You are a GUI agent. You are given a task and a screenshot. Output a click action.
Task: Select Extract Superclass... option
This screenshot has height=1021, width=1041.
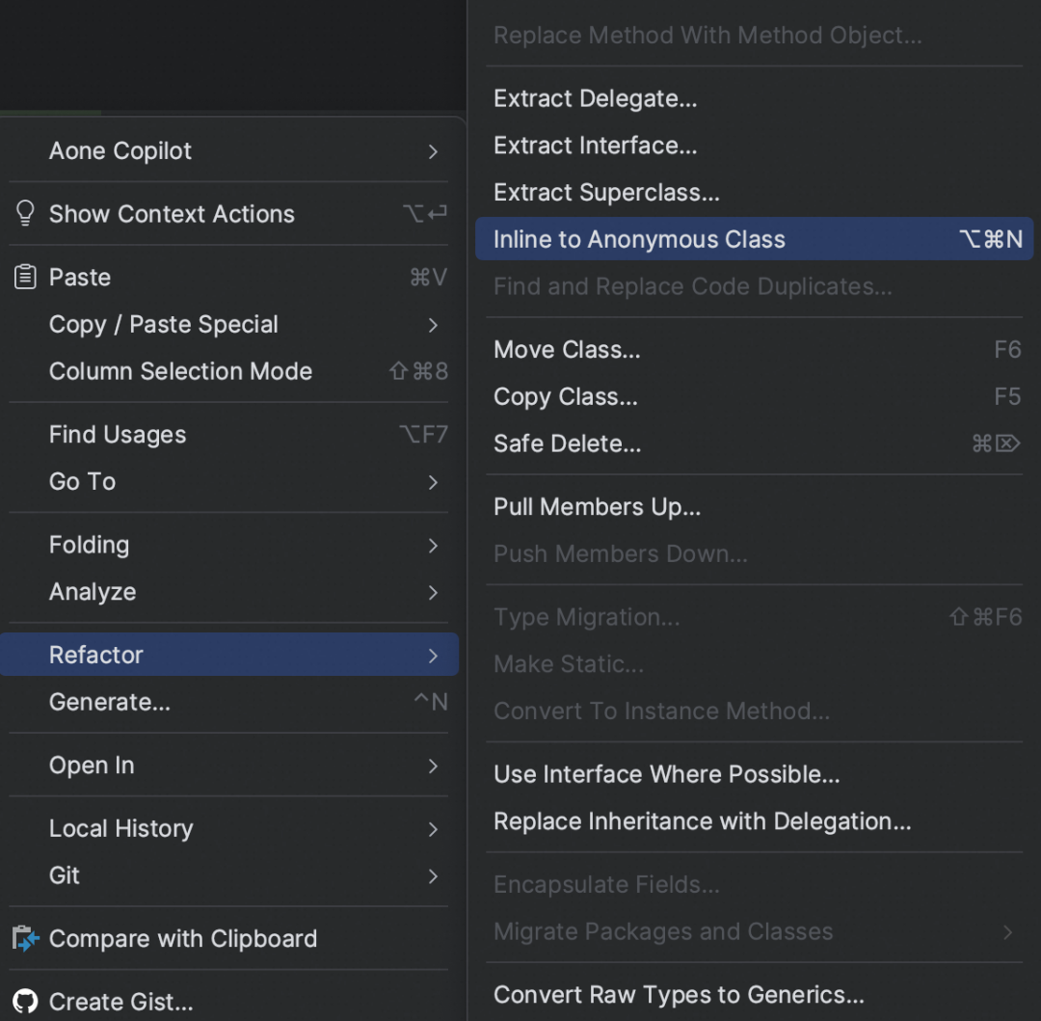754,193
